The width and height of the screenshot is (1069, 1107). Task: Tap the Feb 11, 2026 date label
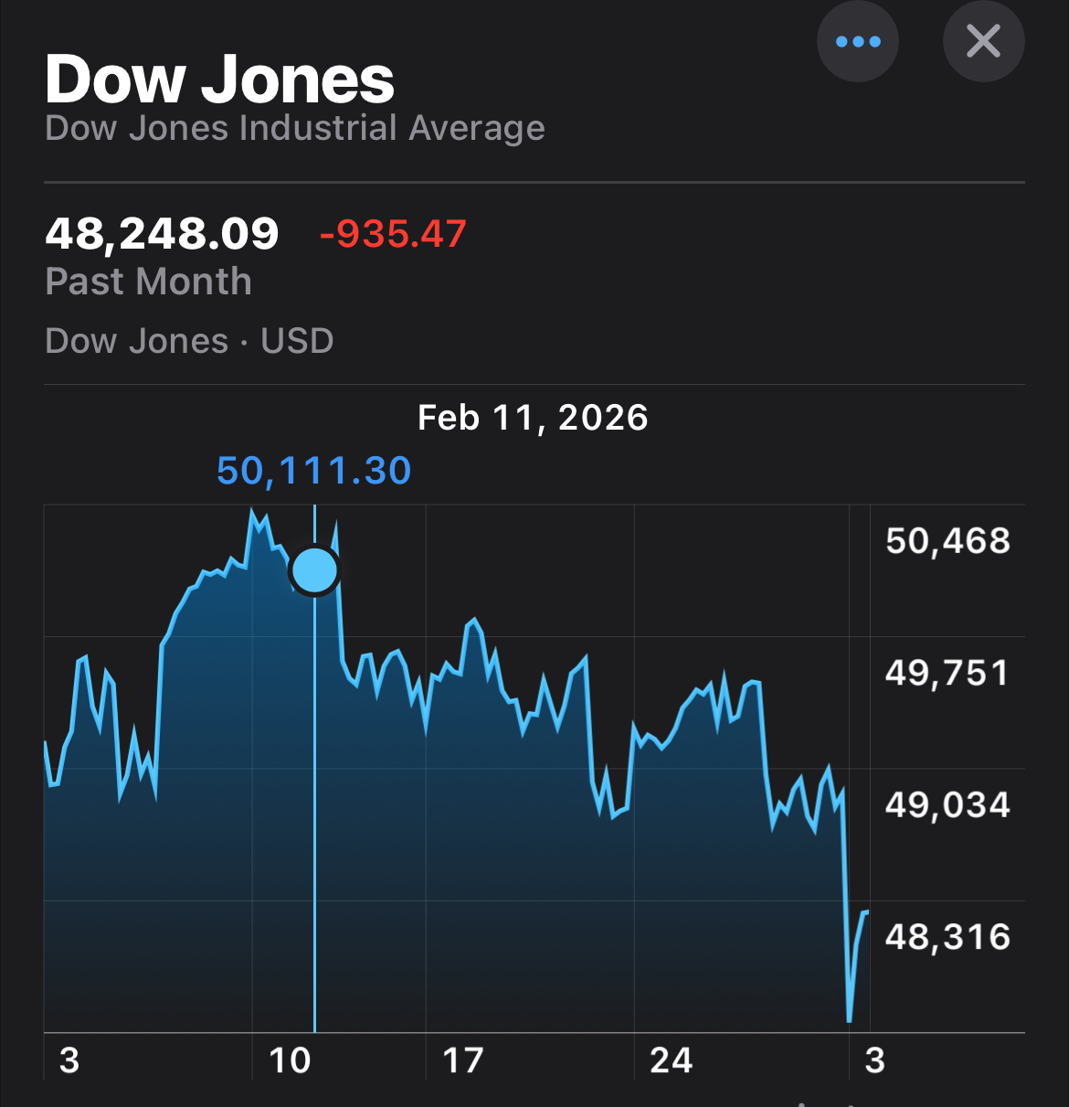coord(533,418)
